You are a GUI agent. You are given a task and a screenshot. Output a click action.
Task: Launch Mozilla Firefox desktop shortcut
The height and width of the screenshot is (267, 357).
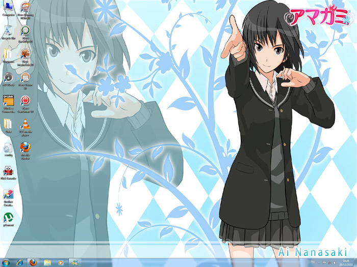click(25, 151)
